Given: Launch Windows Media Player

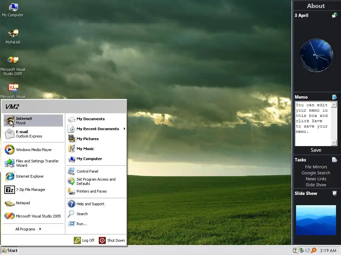Looking at the screenshot, I should pyautogui.click(x=33, y=150).
